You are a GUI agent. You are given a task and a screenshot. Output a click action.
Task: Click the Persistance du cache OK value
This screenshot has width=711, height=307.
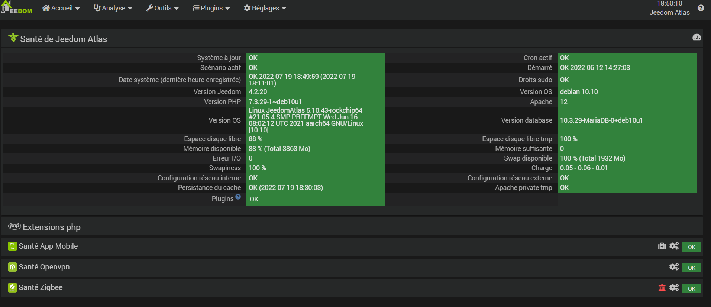coord(286,188)
